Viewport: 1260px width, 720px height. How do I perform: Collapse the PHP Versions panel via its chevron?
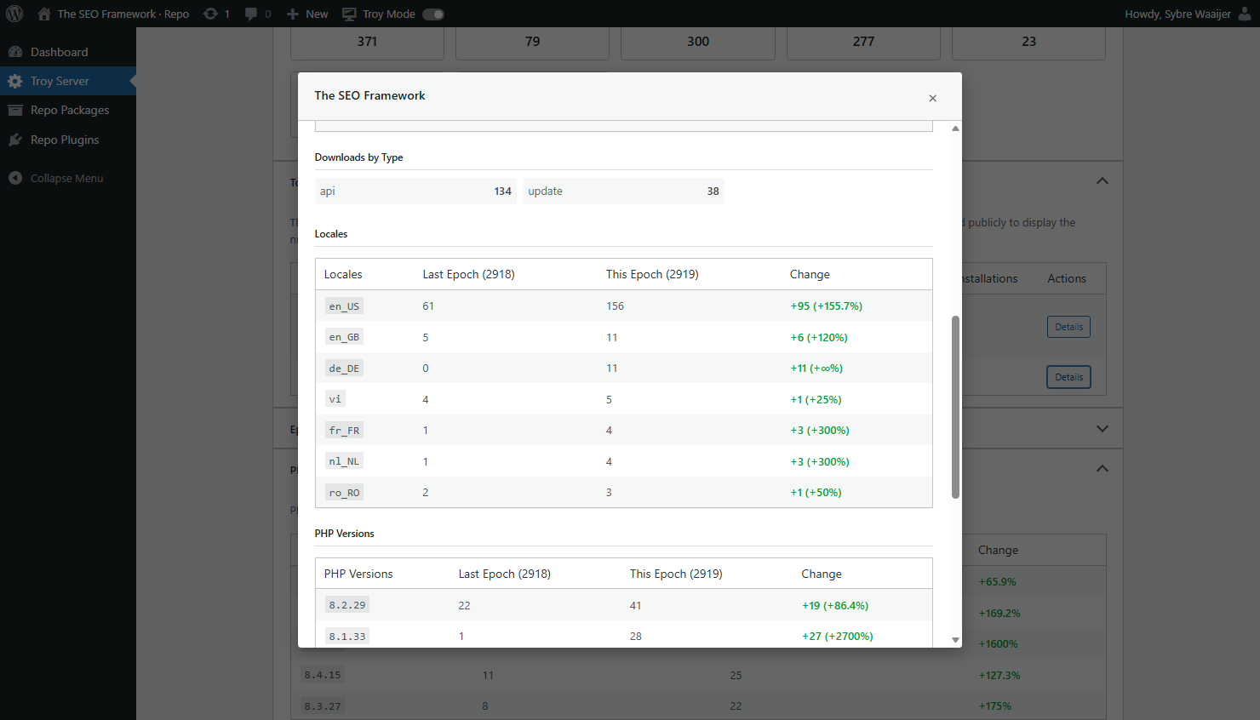click(x=1102, y=468)
